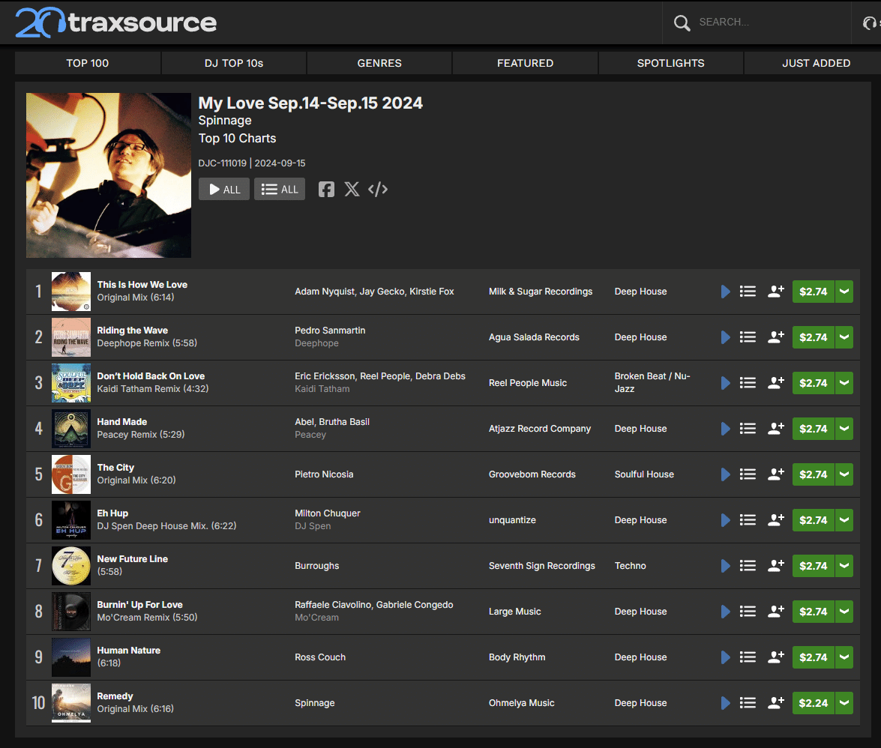Screen dimensions: 881x748
Task: Open Eh Hup cover thumbnail
Action: point(70,520)
